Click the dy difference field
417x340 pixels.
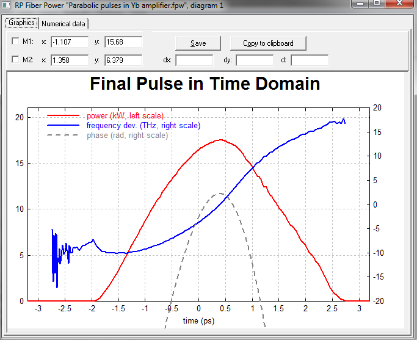tap(254, 60)
